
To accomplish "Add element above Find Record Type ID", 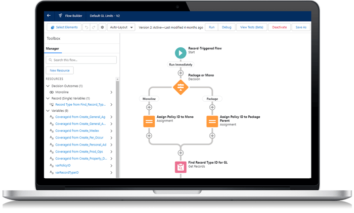I will (181, 153).
